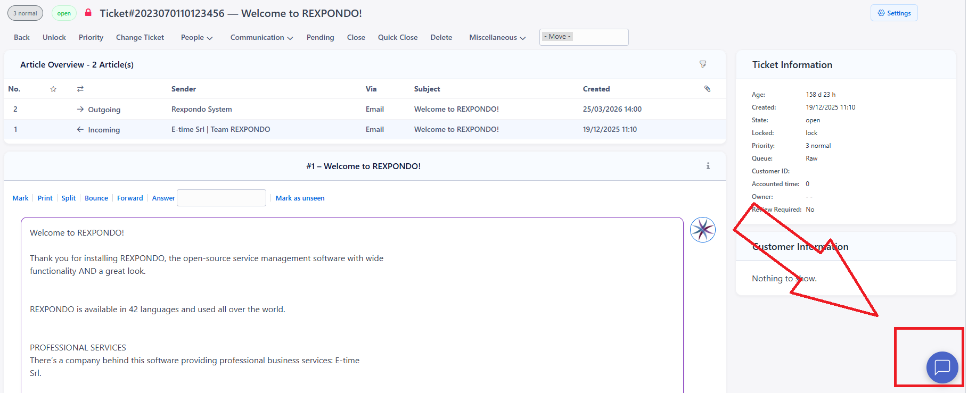968x393 pixels.
Task: Sort articles by No. column
Action: 14,89
